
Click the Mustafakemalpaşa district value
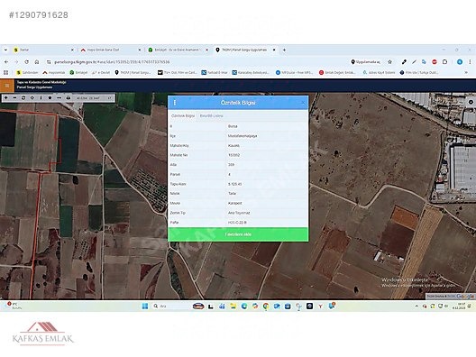coord(243,136)
